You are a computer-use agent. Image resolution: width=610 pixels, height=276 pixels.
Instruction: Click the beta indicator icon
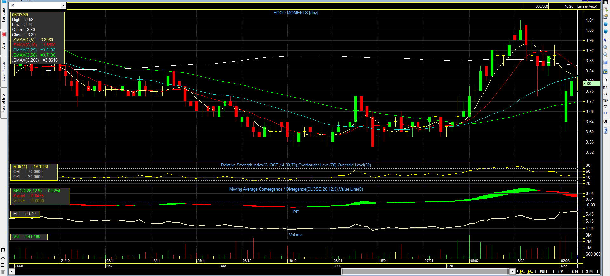pos(606,81)
